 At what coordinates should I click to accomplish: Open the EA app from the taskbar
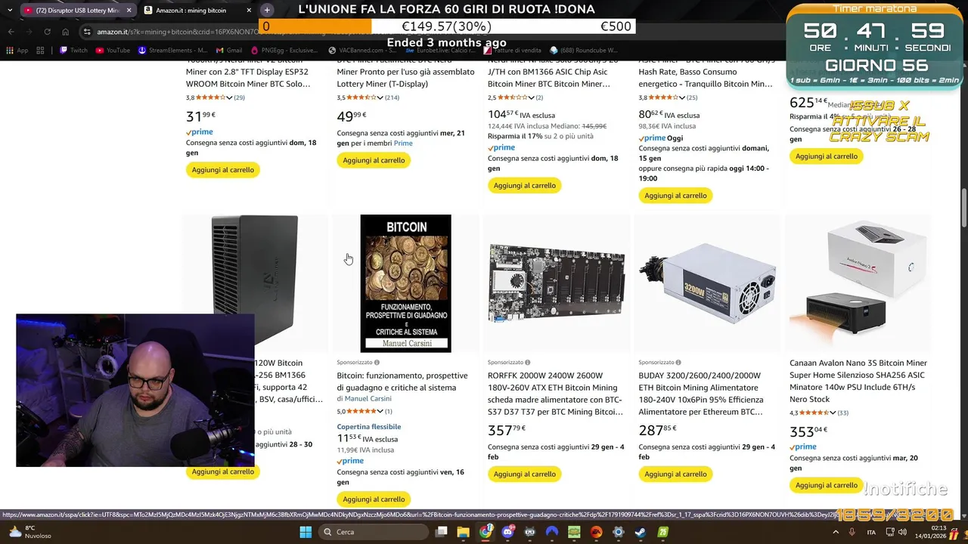coord(597,532)
